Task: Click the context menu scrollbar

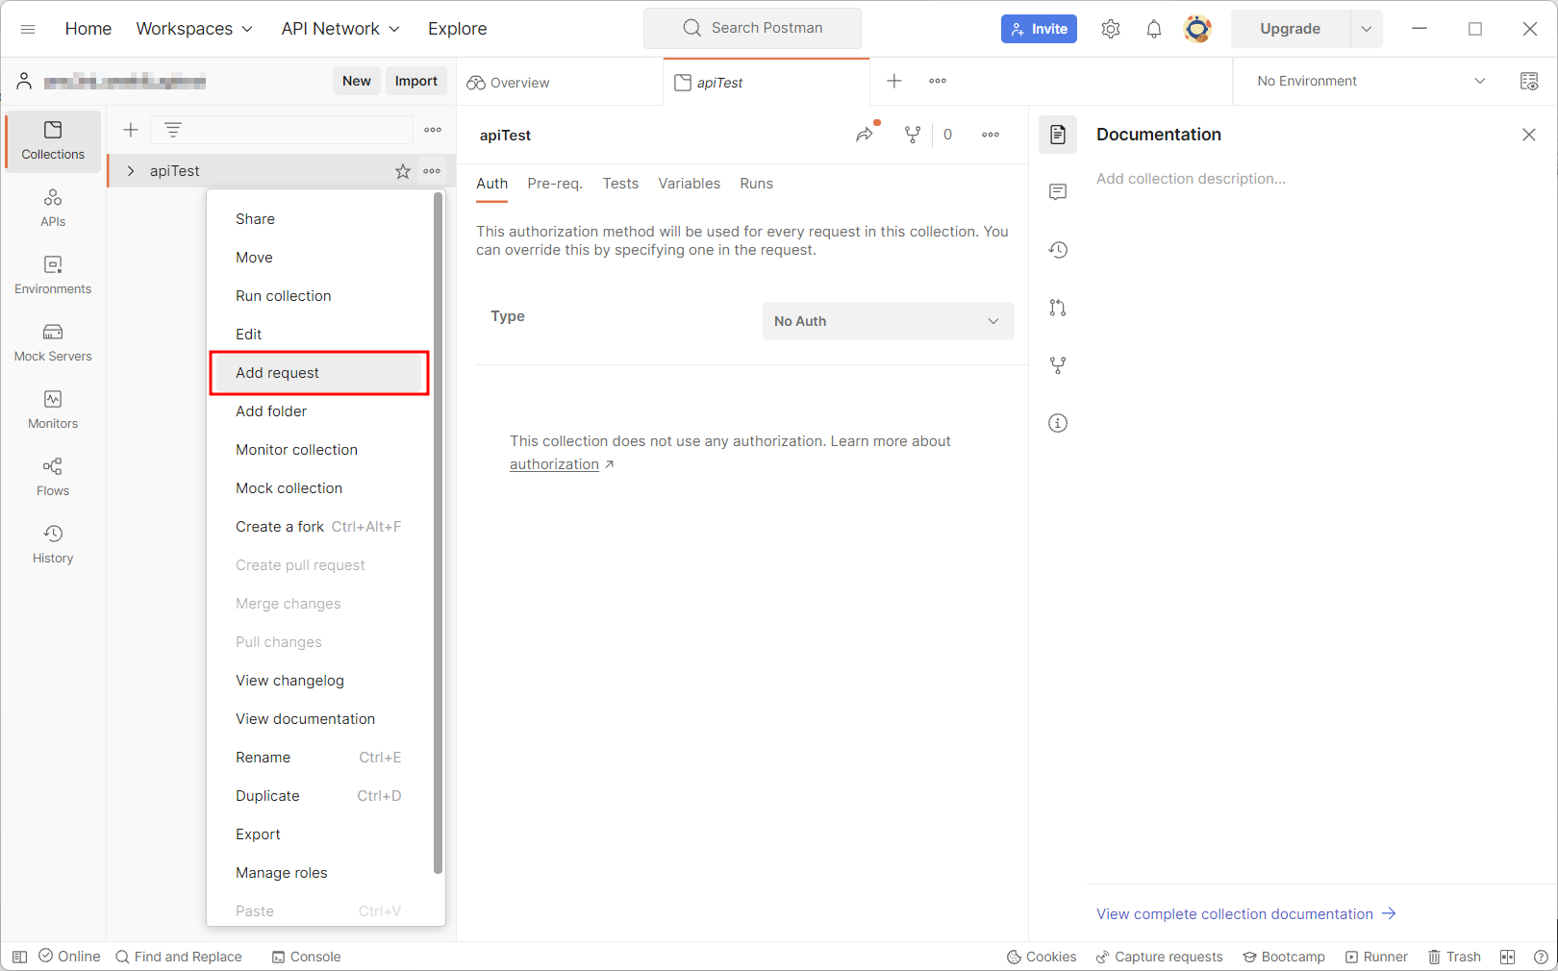Action: click(x=438, y=534)
